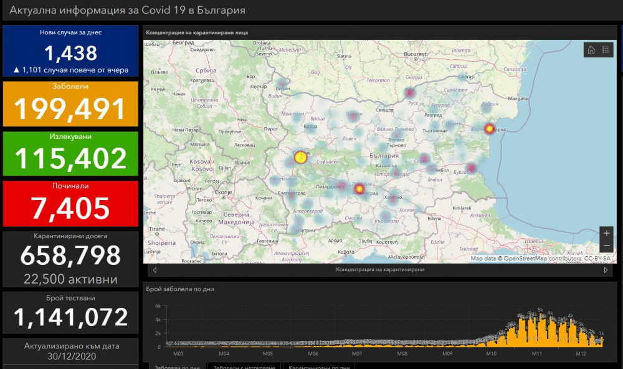Zoom out on the quarantine map
Image resolution: width=623 pixels, height=369 pixels.
click(x=606, y=246)
